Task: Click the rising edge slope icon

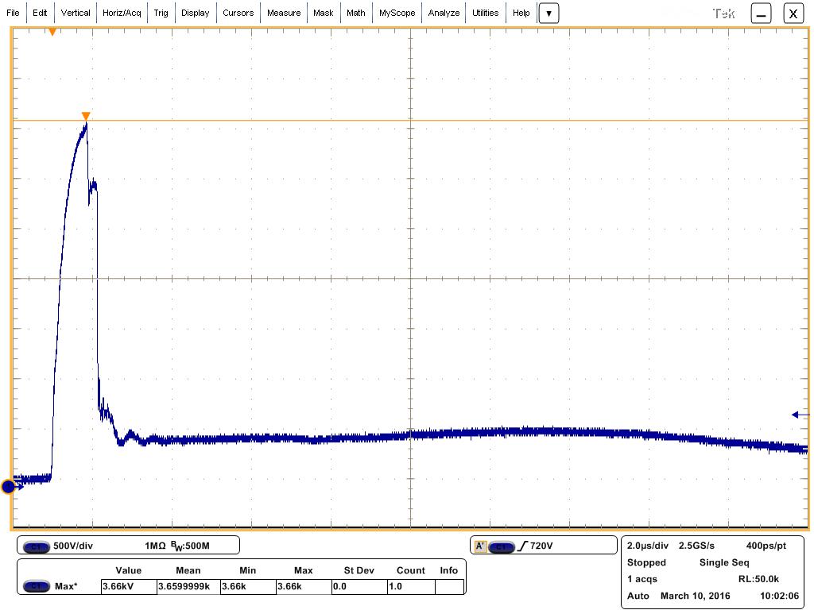Action: pos(522,546)
